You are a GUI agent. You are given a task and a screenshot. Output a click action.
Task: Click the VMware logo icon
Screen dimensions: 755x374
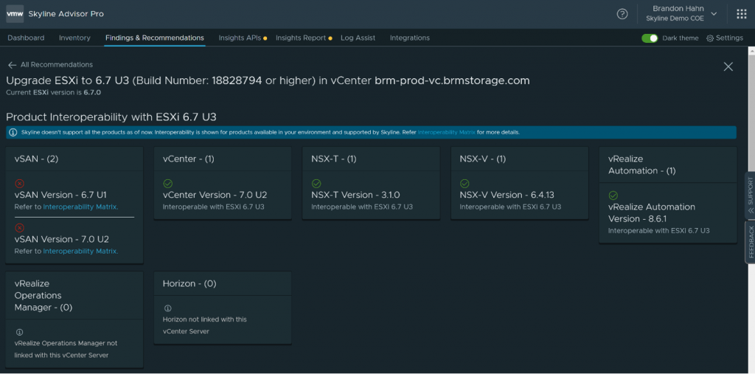click(15, 14)
